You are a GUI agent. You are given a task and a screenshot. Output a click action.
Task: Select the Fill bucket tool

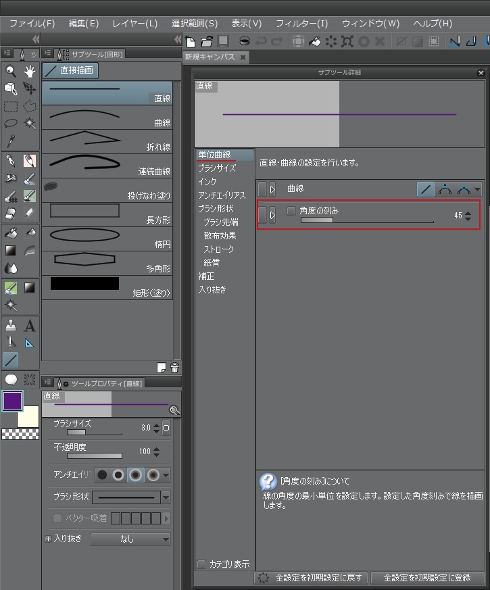point(11,233)
